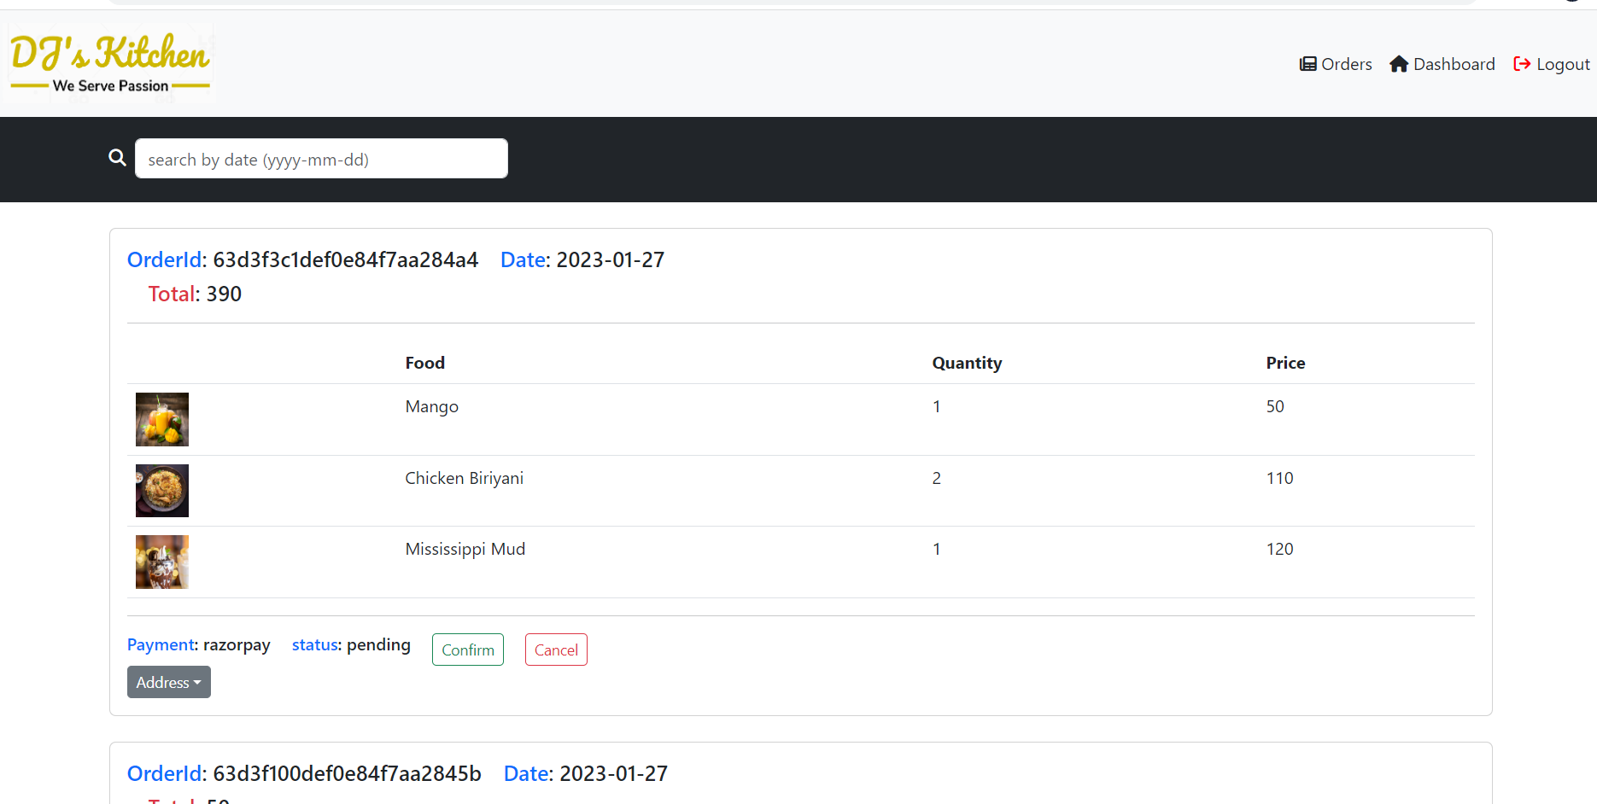The width and height of the screenshot is (1597, 804).
Task: Cancel the order totaling 390
Action: point(556,650)
